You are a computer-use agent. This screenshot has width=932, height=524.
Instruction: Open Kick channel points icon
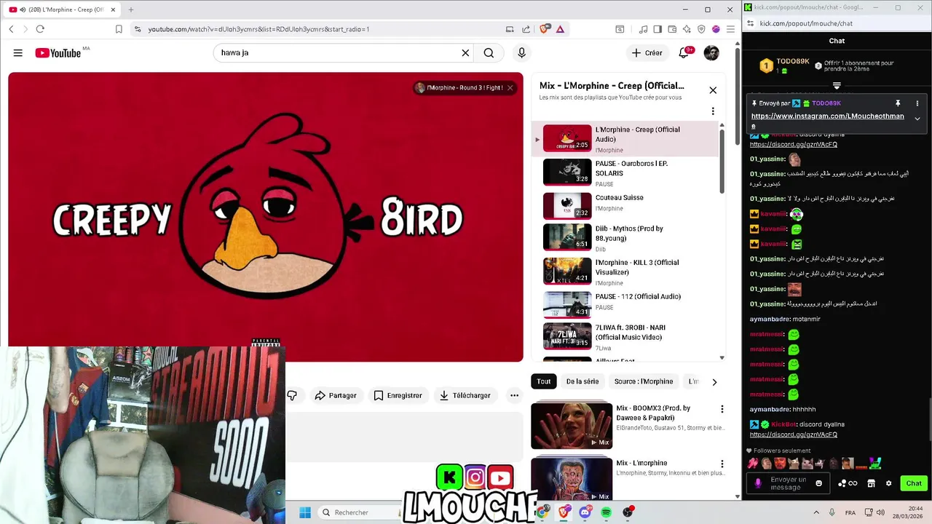click(848, 483)
